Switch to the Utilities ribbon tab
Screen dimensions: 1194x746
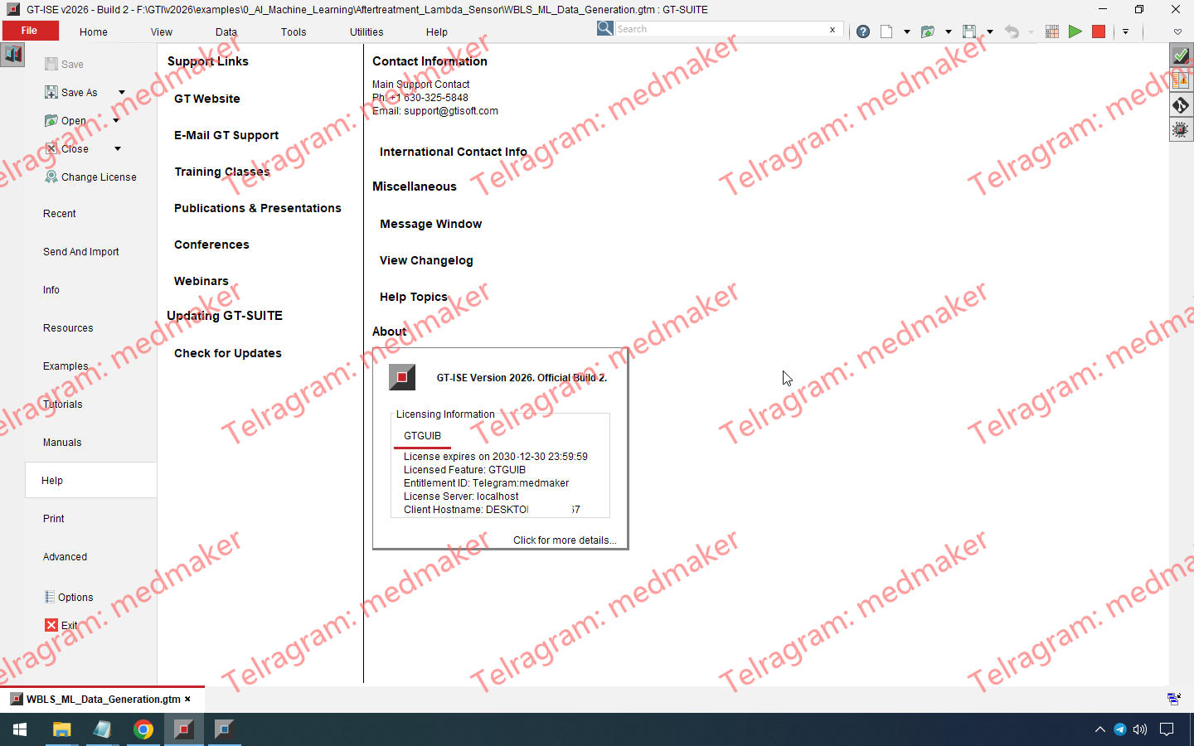point(366,31)
